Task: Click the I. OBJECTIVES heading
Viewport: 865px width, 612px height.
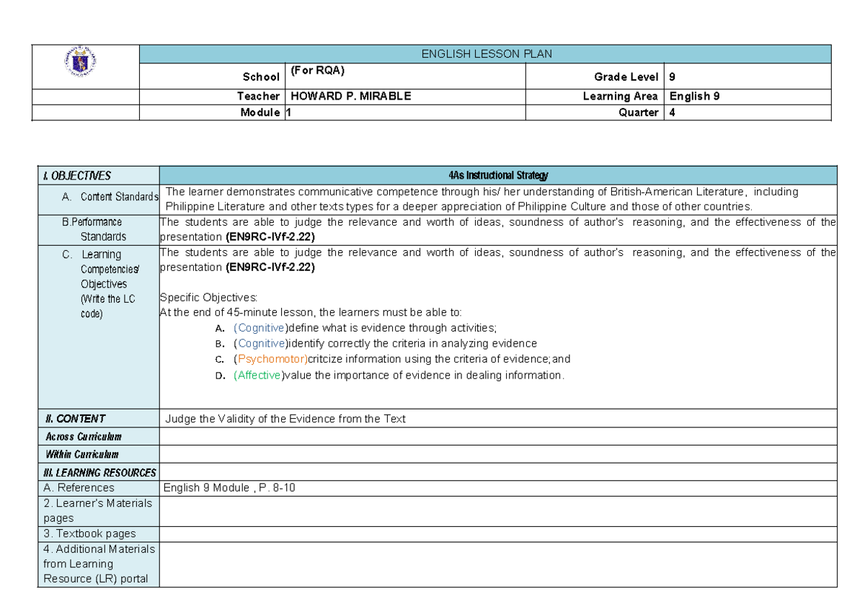Action: tap(79, 175)
